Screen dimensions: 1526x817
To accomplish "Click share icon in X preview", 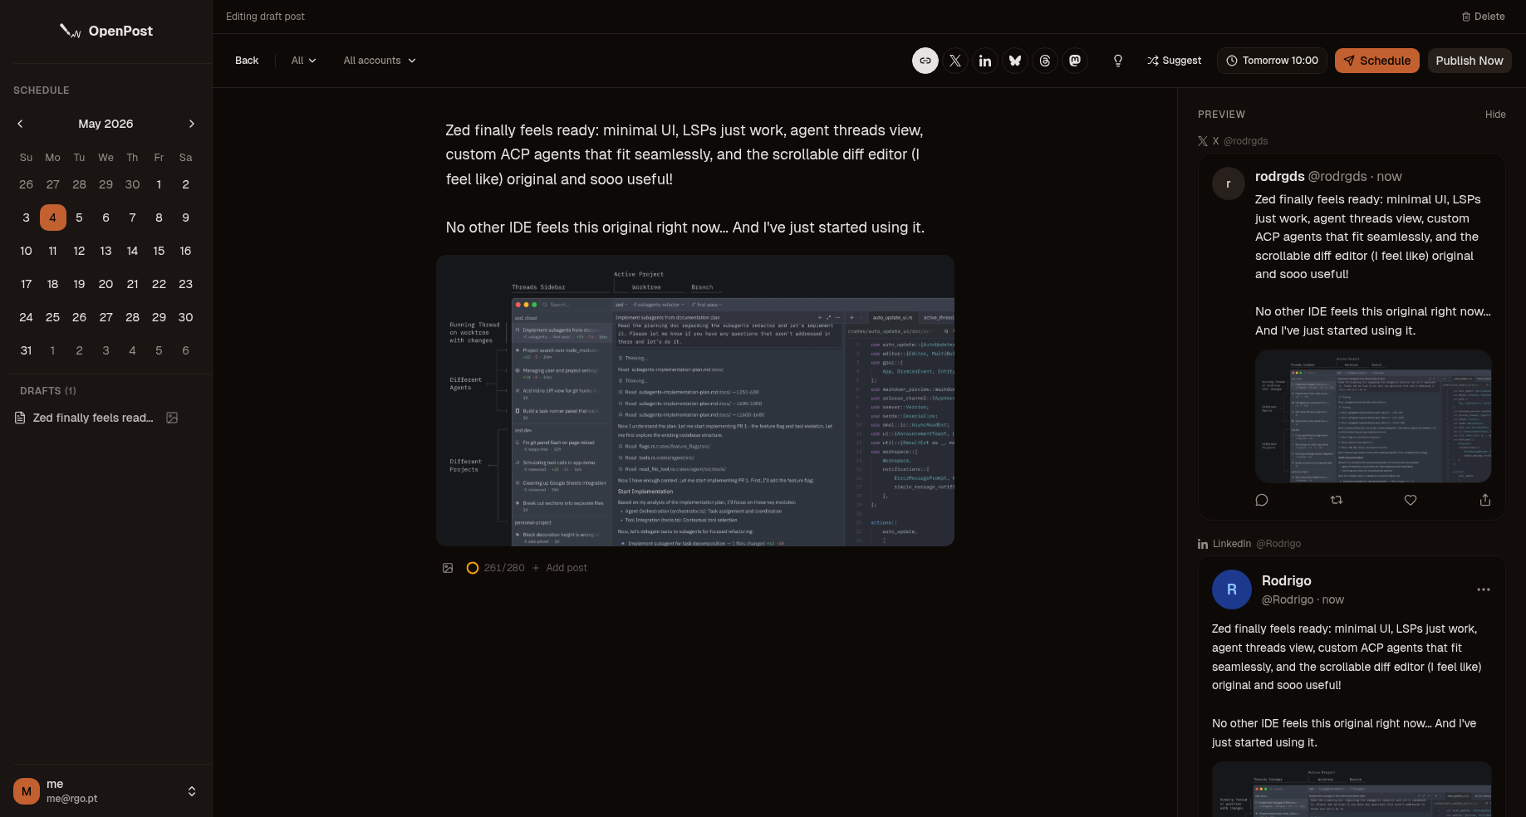I will point(1485,500).
